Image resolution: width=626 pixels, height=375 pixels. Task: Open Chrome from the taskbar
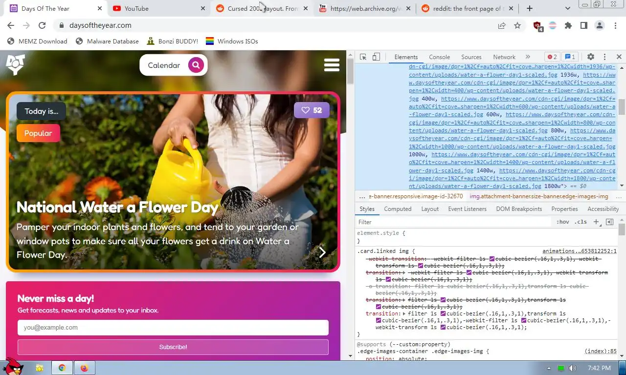click(62, 368)
